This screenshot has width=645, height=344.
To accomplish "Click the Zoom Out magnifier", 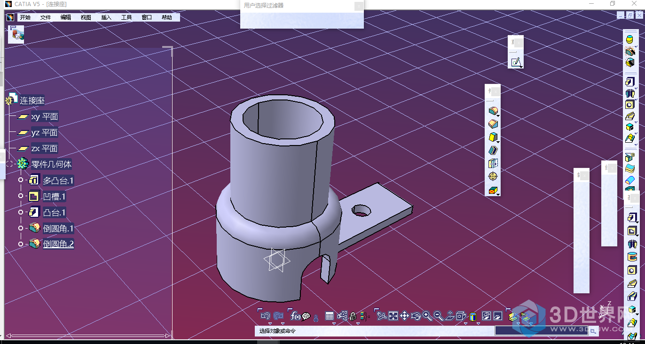I will (438, 316).
